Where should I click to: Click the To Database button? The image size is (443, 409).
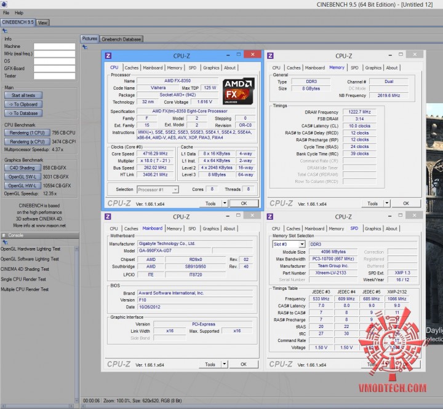pyautogui.click(x=23, y=113)
